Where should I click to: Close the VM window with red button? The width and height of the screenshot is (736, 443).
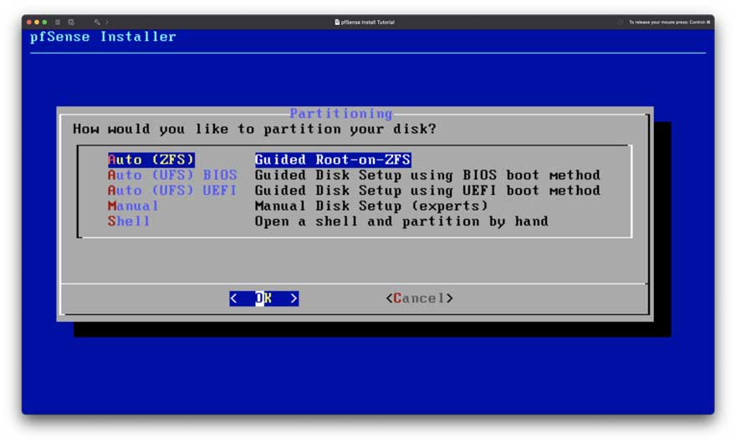pyautogui.click(x=29, y=22)
